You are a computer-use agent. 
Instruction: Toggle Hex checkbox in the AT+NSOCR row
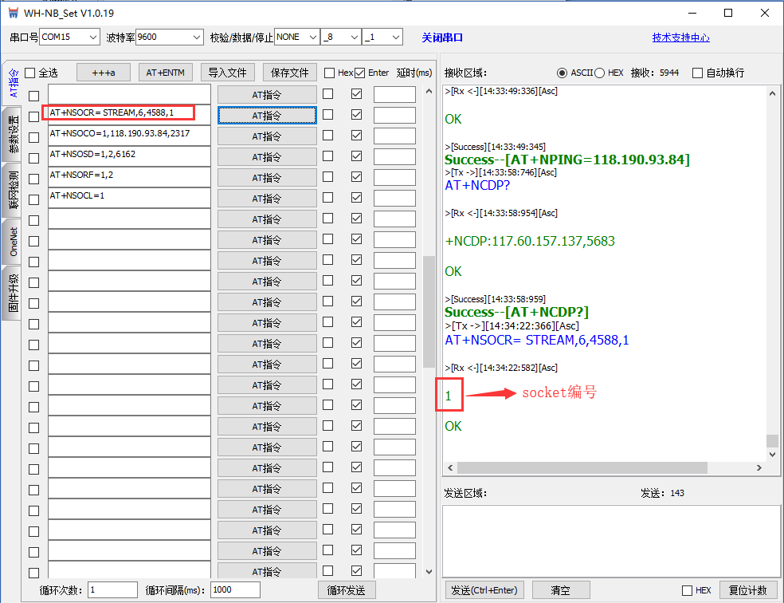328,115
